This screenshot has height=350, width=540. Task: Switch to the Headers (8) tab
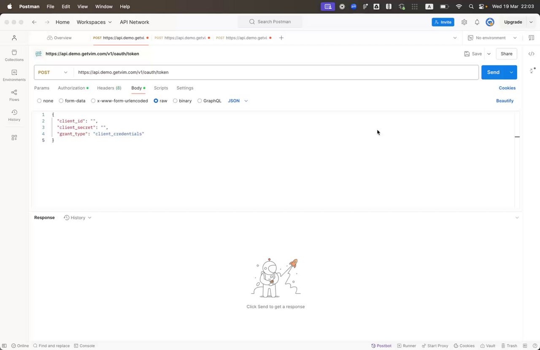[x=109, y=88]
